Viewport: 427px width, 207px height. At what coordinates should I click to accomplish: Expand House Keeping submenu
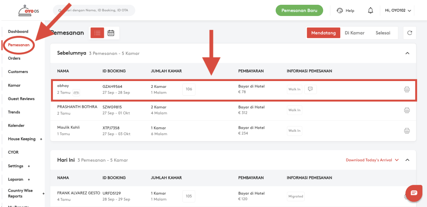(41, 139)
